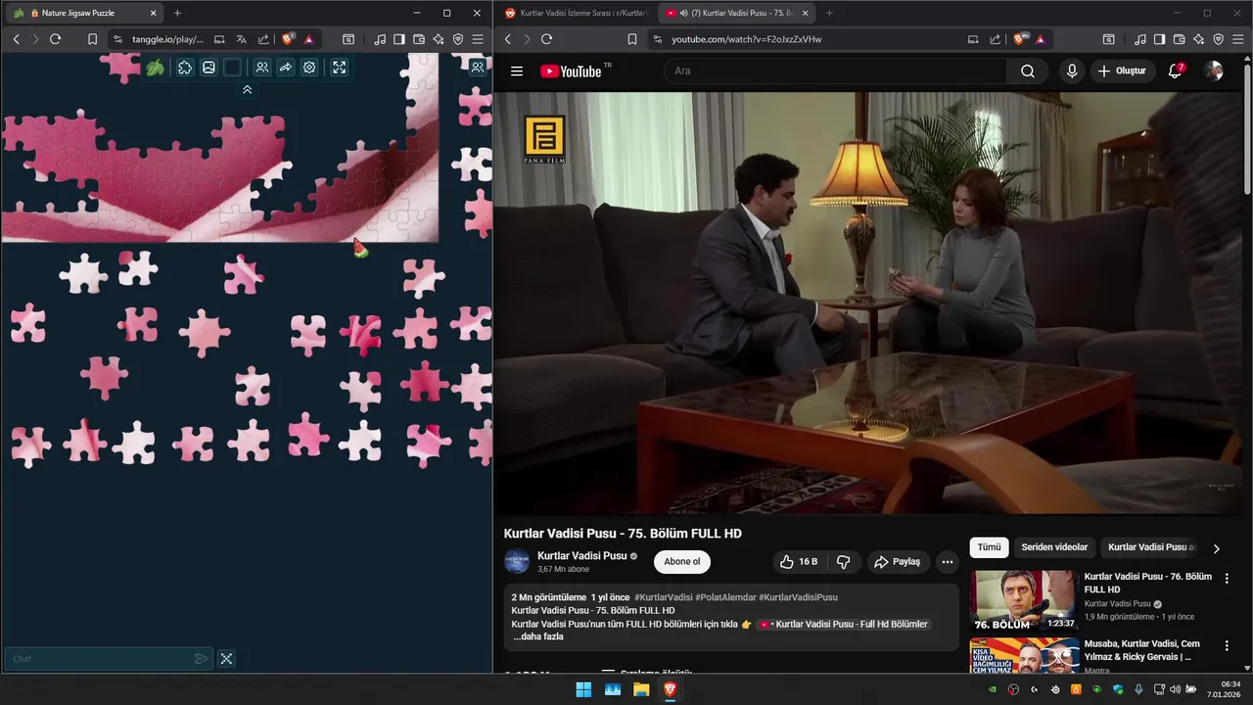Toggle the sidebar in the Tanggle browser window
Screen dimensions: 1253x705
pyautogui.click(x=399, y=39)
